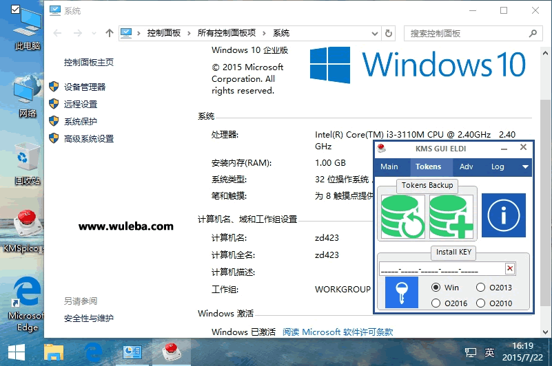Image resolution: width=552 pixels, height=366 pixels.
Task: Open the blue info icon in KMS GUI
Action: pos(504,215)
